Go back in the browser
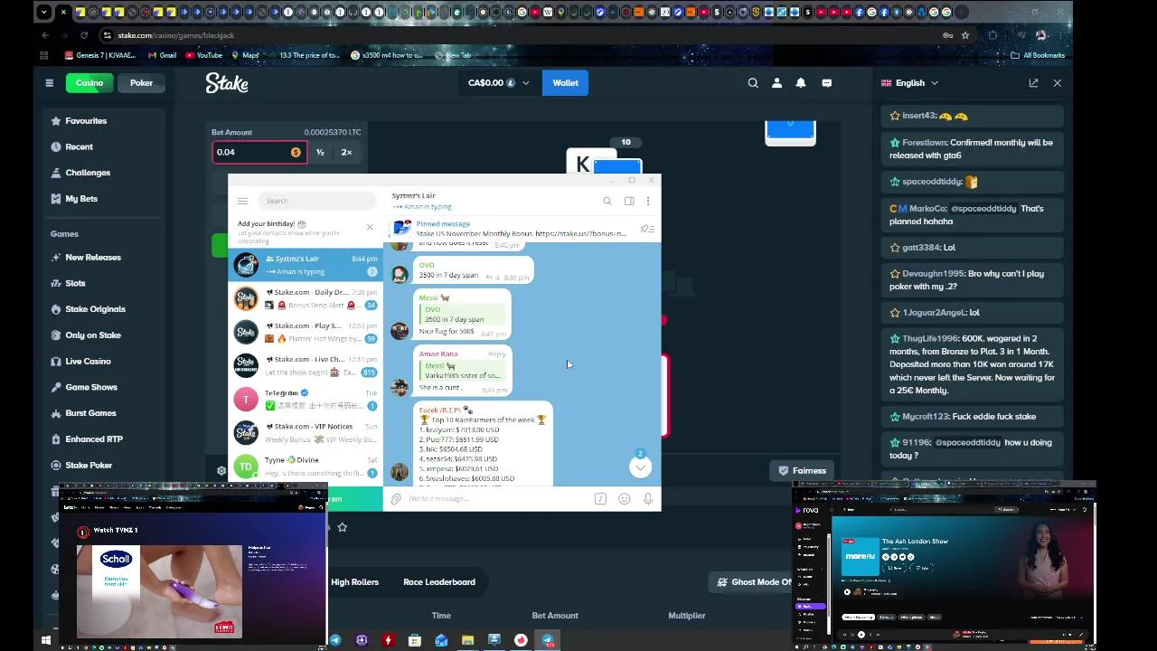Image resolution: width=1157 pixels, height=651 pixels. [x=45, y=35]
